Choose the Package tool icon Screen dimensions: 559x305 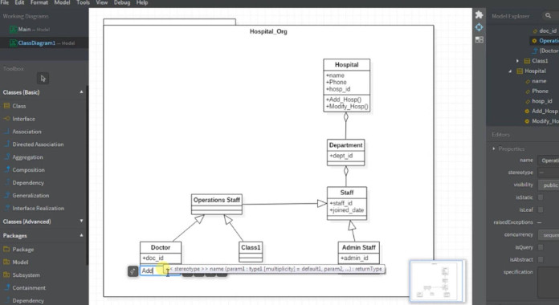click(6, 250)
